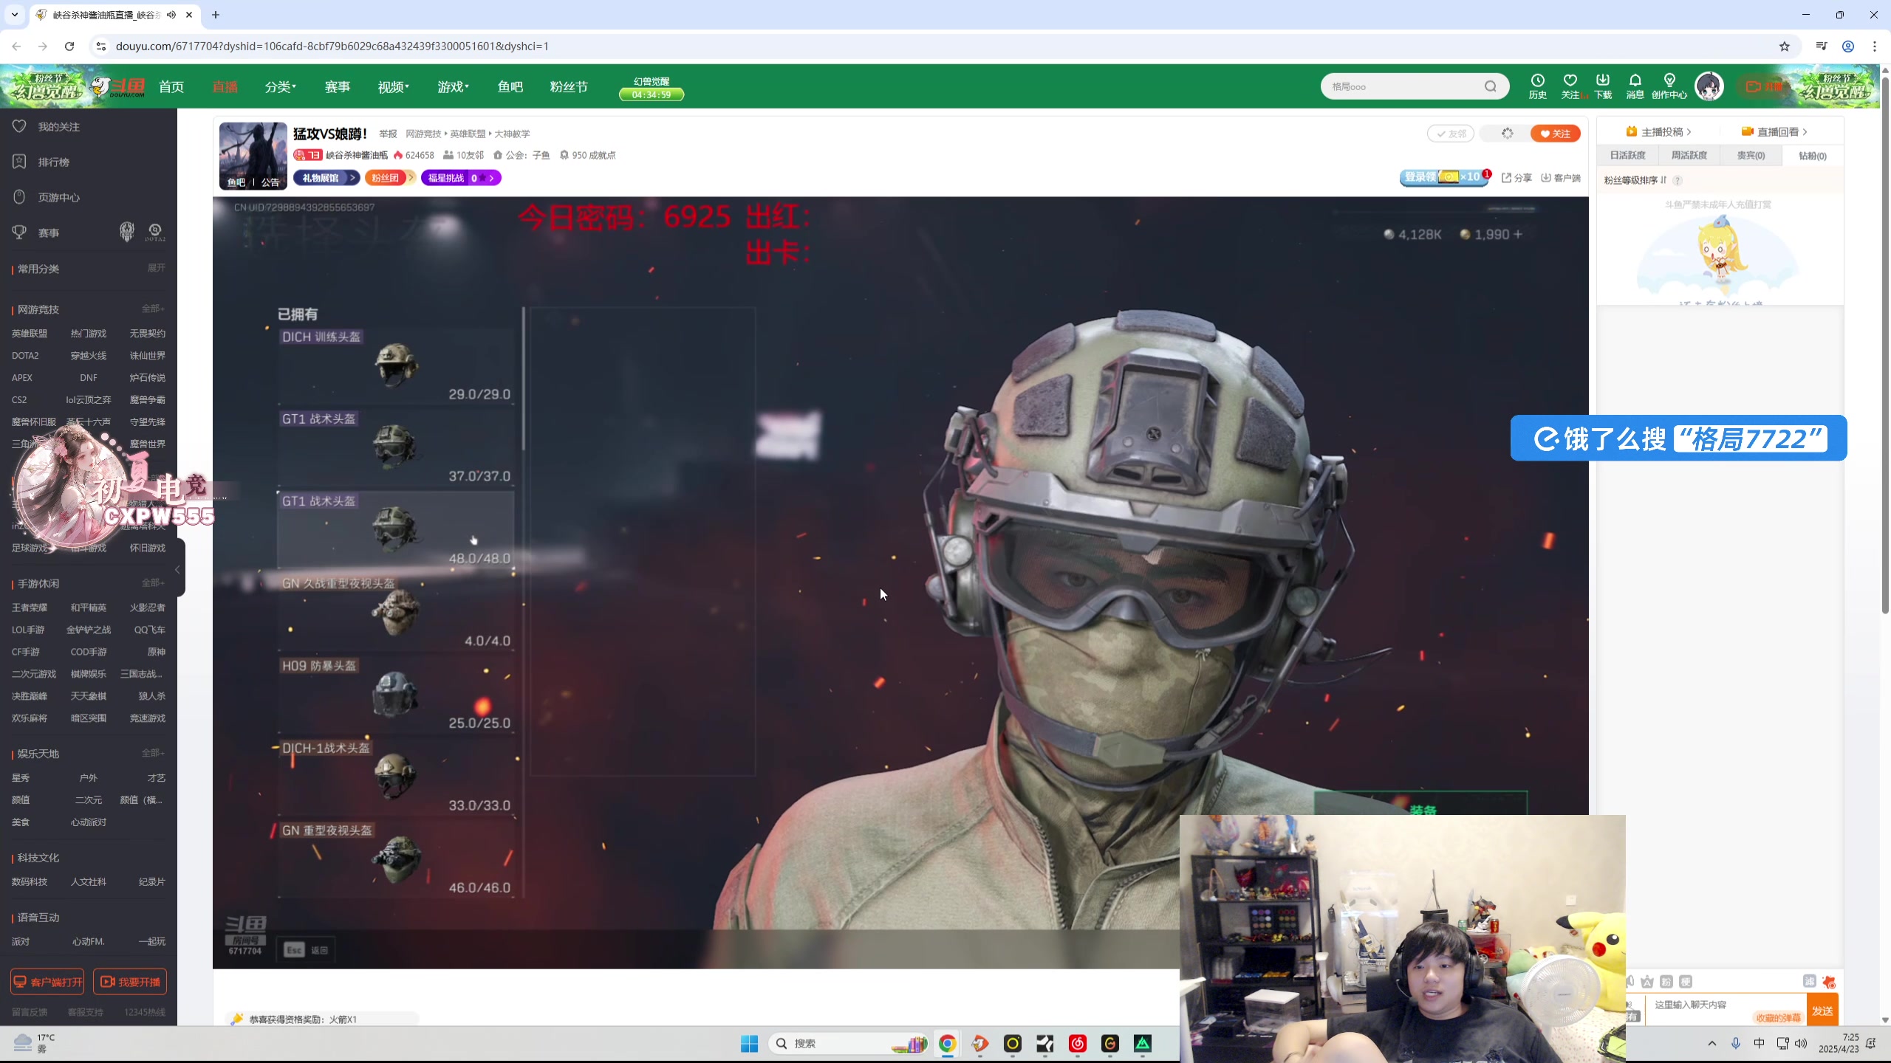Screen dimensions: 1891x1063
Task: Open the 直播回看 link
Action: (x=1775, y=131)
